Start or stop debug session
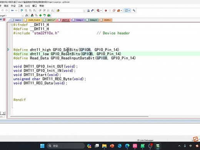This screenshot has height=150, width=200. pos(98,10)
